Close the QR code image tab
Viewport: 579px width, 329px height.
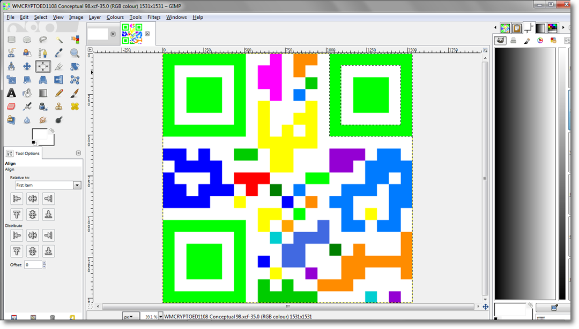(147, 34)
